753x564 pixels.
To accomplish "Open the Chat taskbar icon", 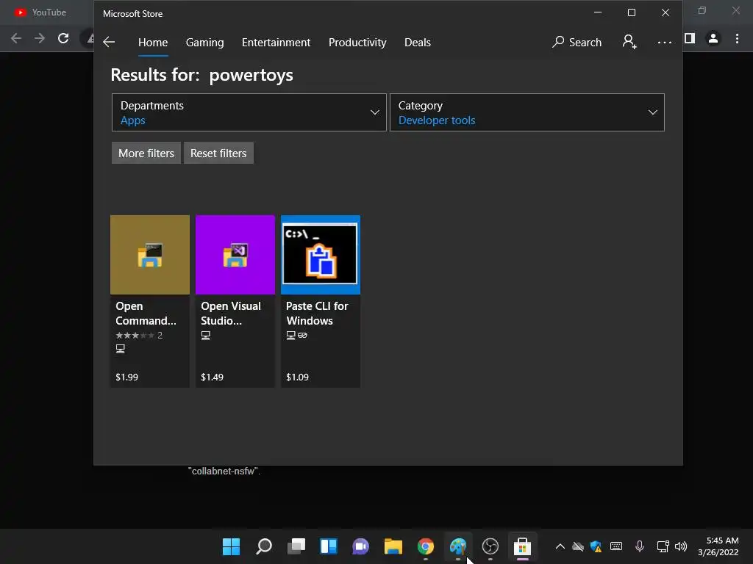I will pos(360,546).
